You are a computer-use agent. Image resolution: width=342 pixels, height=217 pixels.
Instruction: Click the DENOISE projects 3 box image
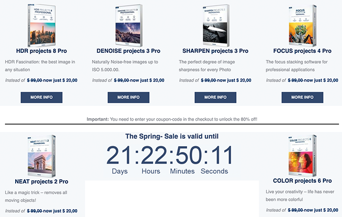pos(128,25)
